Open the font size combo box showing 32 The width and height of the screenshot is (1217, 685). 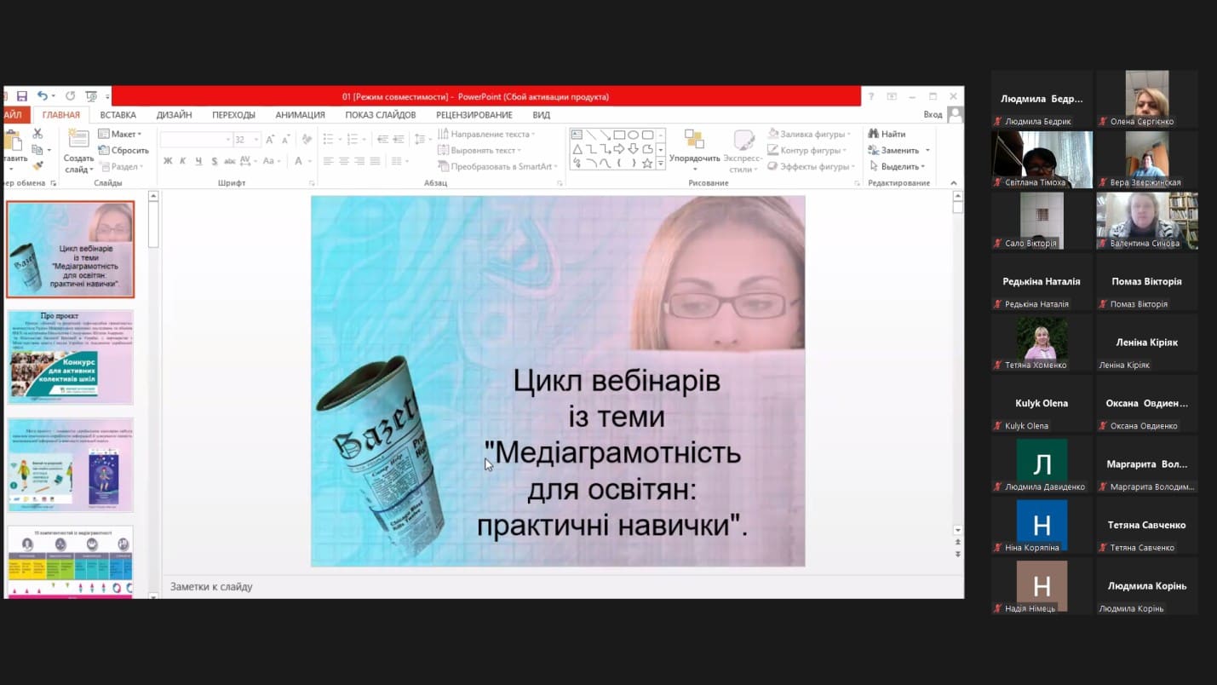246,139
